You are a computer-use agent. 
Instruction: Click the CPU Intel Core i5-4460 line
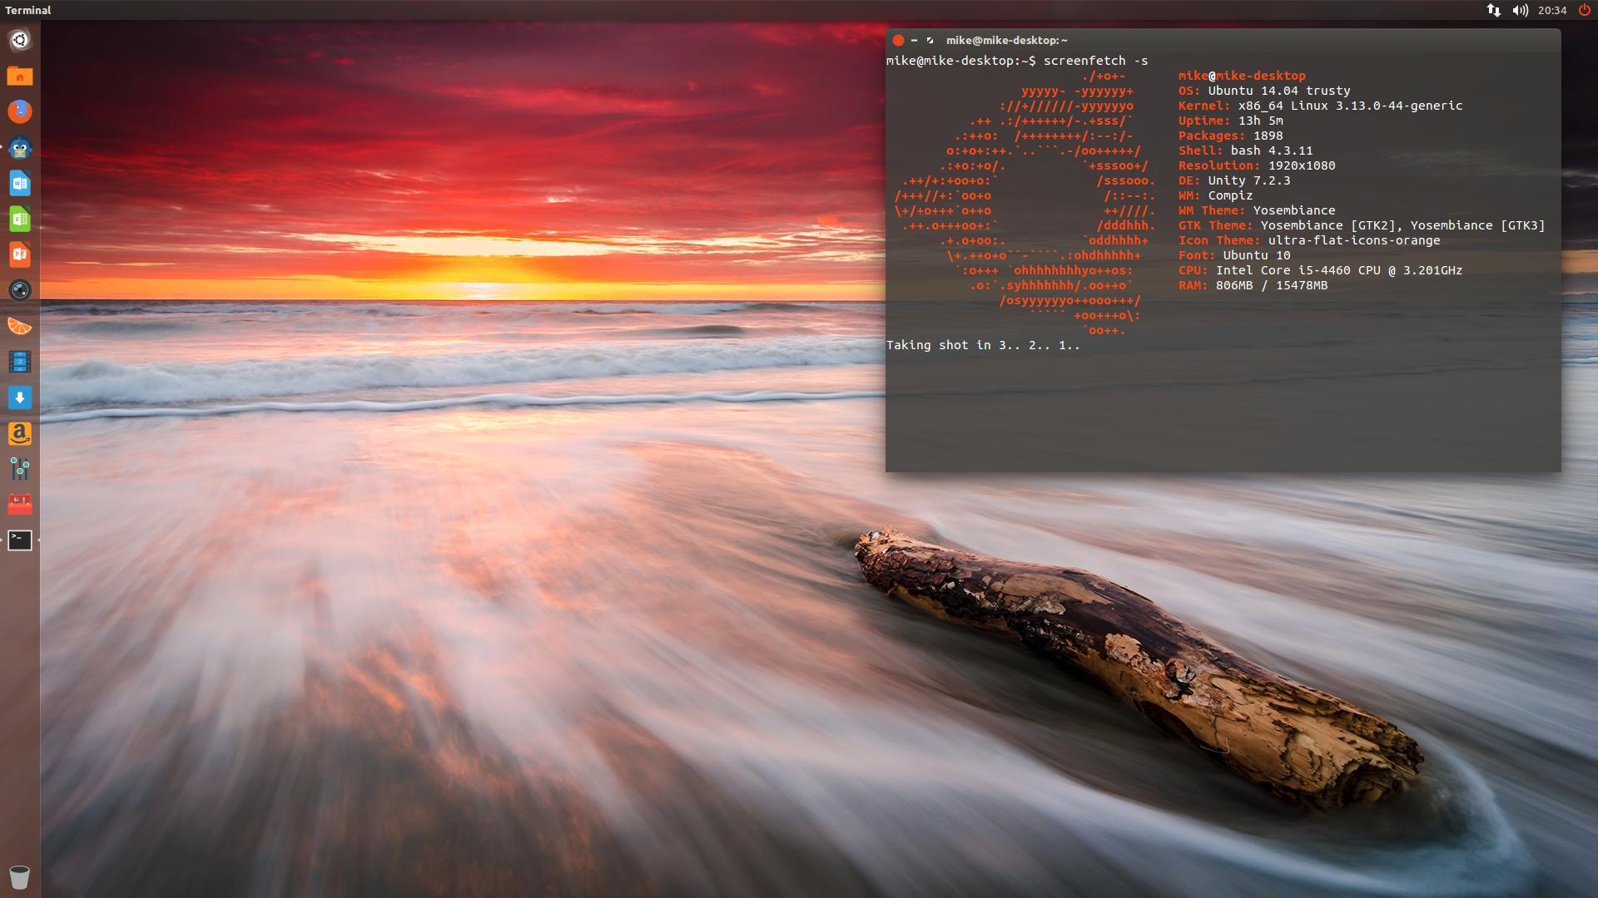tap(1320, 270)
